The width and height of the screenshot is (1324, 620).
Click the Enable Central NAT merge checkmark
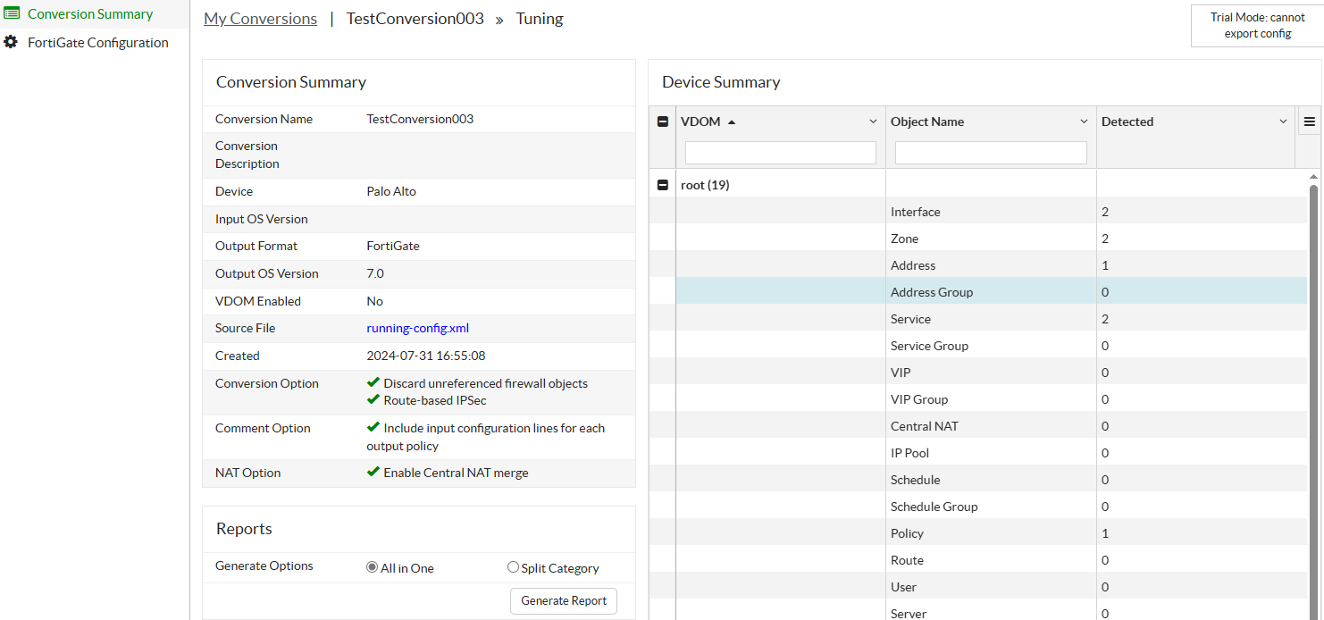(373, 472)
